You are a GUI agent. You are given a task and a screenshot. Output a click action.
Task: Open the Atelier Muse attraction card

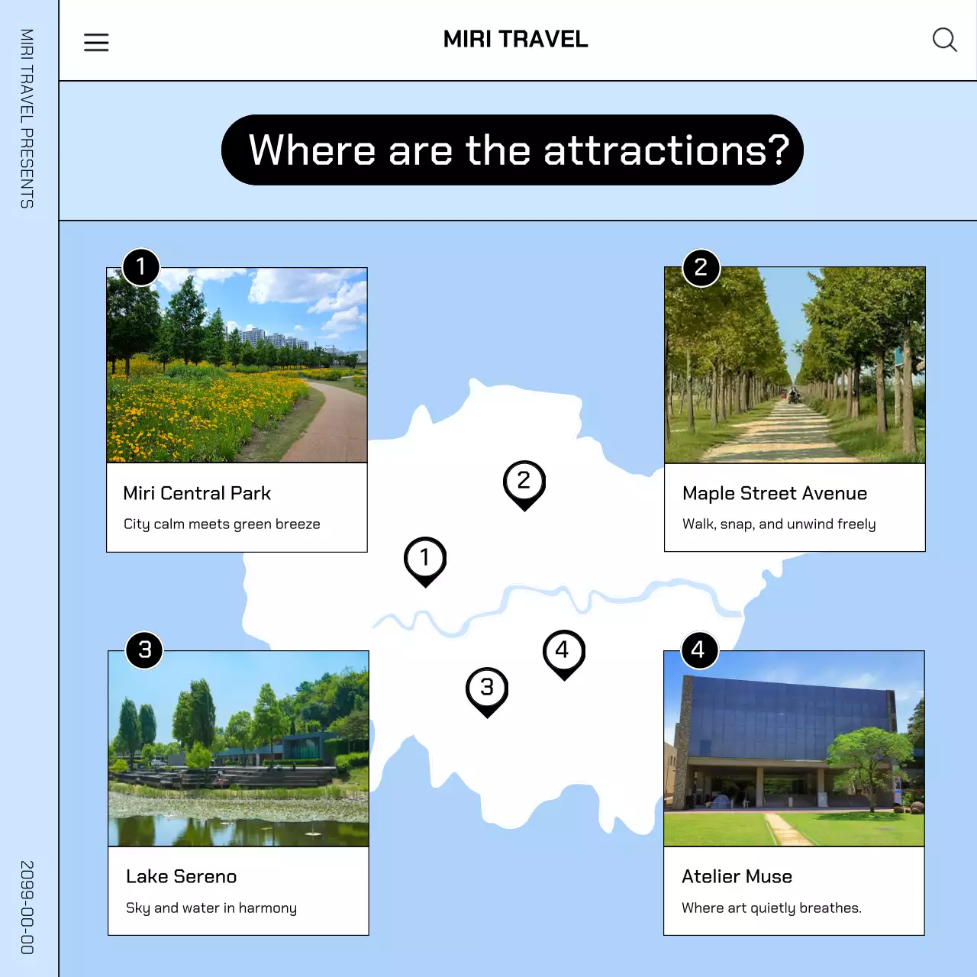pos(794,792)
